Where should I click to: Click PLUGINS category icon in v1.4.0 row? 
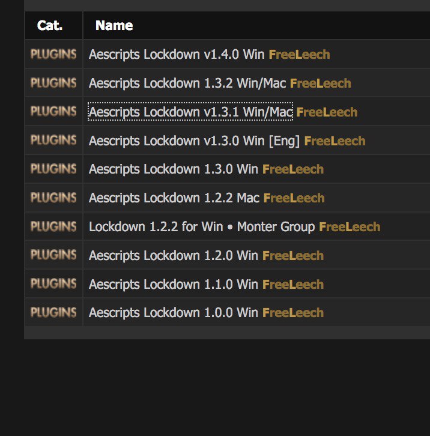coord(53,54)
